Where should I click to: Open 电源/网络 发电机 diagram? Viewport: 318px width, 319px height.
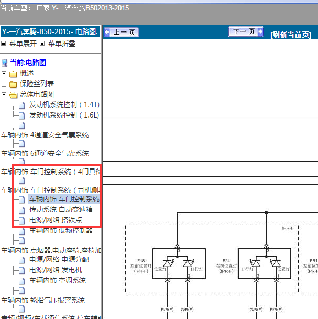56,270
